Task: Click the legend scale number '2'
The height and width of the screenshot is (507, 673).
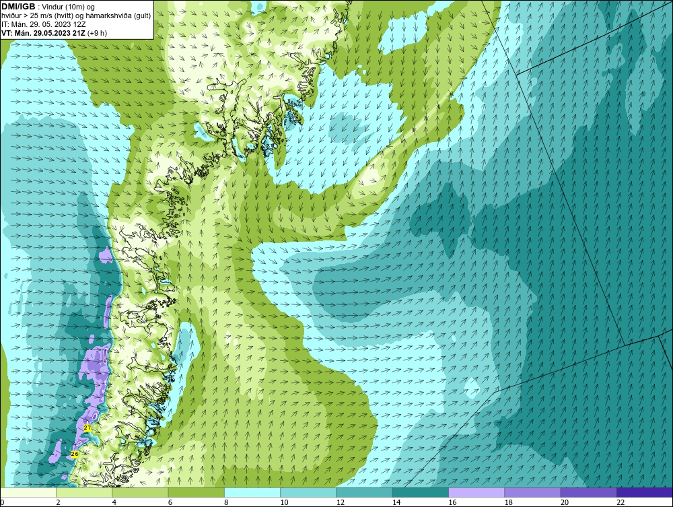Action: [x=58, y=502]
